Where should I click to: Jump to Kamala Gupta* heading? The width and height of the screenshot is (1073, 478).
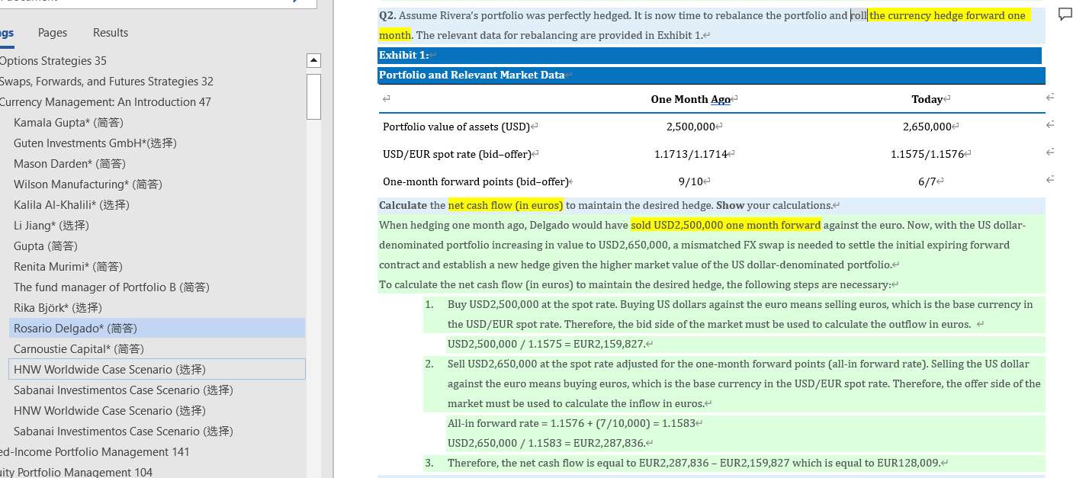(69, 123)
